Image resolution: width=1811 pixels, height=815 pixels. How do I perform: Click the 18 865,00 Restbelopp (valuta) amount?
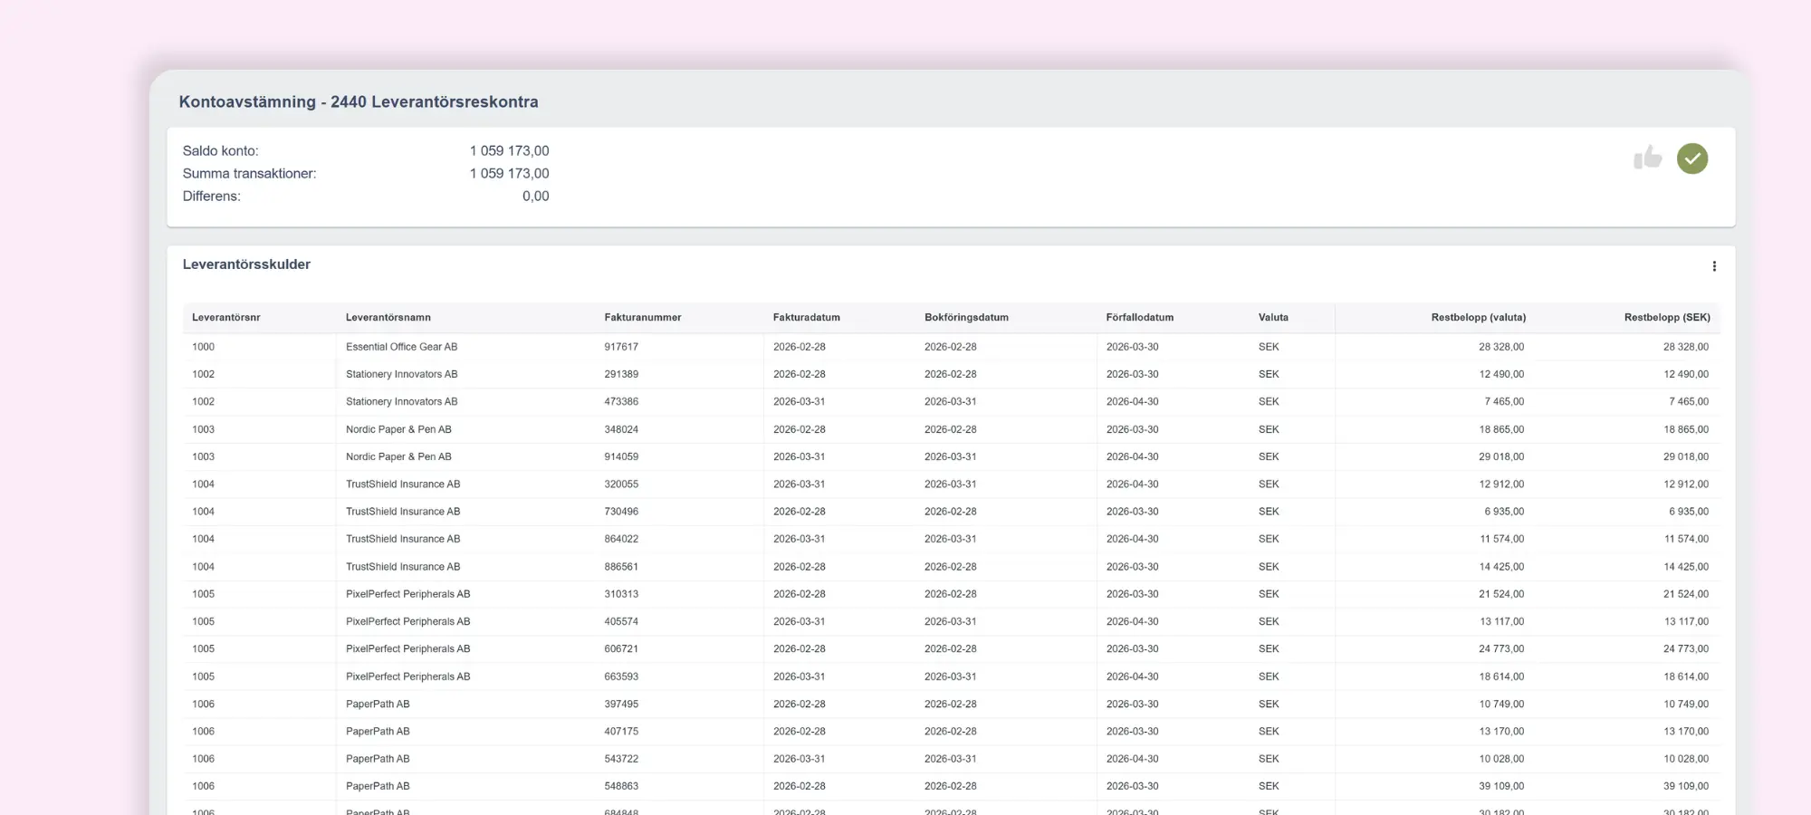(x=1501, y=429)
